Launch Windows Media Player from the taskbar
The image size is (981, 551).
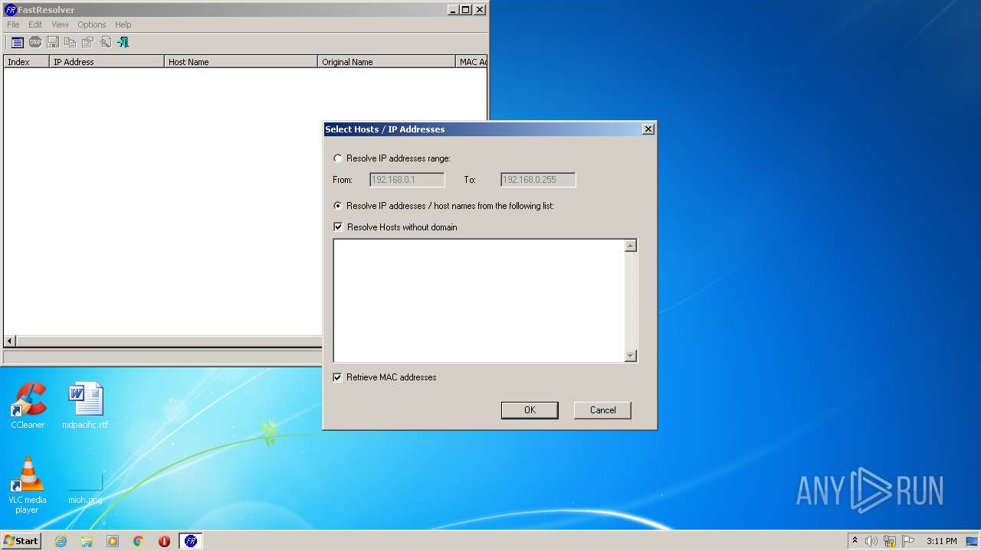pyautogui.click(x=113, y=541)
